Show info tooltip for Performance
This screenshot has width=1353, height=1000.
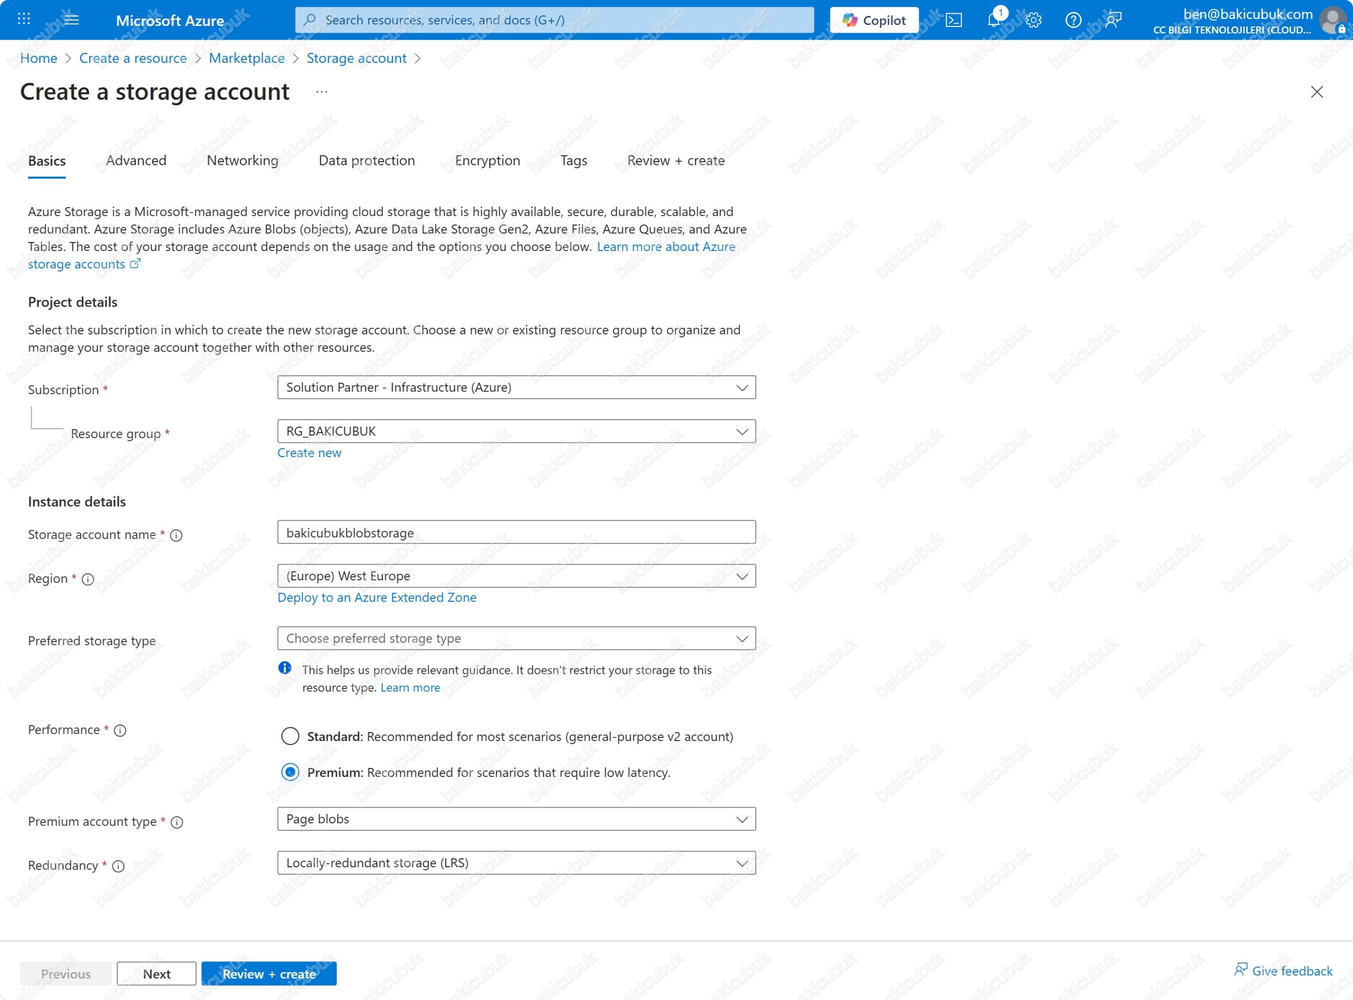[120, 730]
